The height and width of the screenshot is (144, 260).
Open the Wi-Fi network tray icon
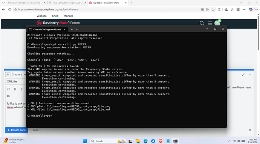coord(235,141)
